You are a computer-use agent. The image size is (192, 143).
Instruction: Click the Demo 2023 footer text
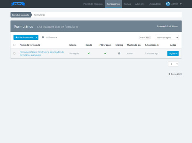click(175, 74)
